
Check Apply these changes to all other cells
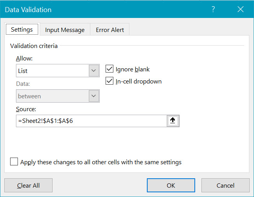14,162
